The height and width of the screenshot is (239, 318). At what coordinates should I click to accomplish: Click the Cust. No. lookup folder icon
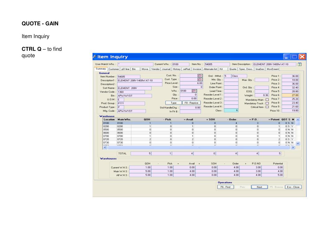pyautogui.click(x=200, y=76)
